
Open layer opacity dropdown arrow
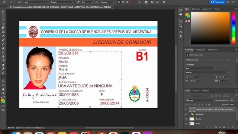(236, 100)
